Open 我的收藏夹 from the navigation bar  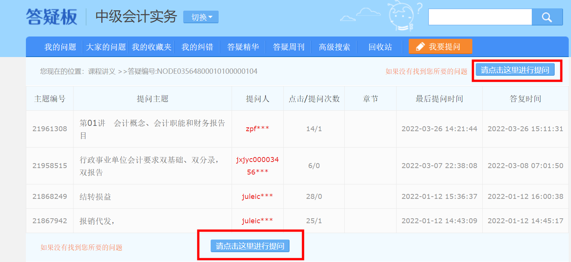click(152, 46)
